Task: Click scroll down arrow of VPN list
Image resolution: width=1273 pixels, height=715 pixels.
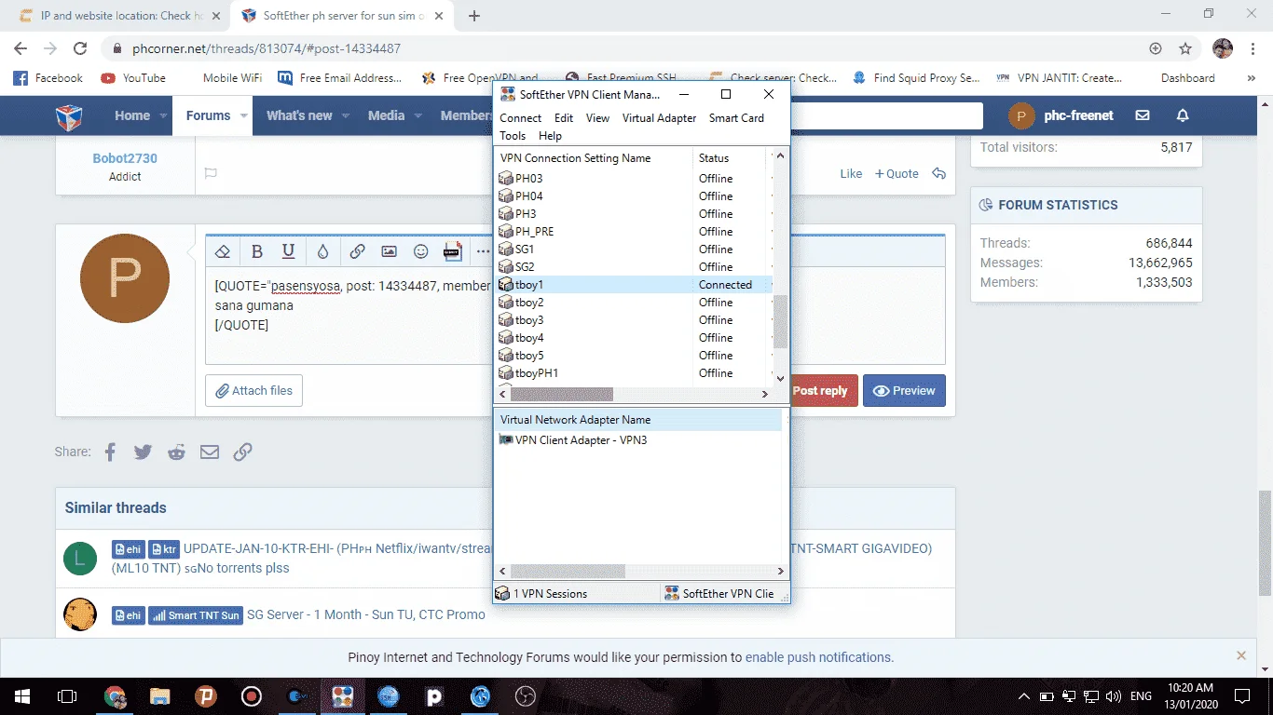Action: tap(781, 378)
